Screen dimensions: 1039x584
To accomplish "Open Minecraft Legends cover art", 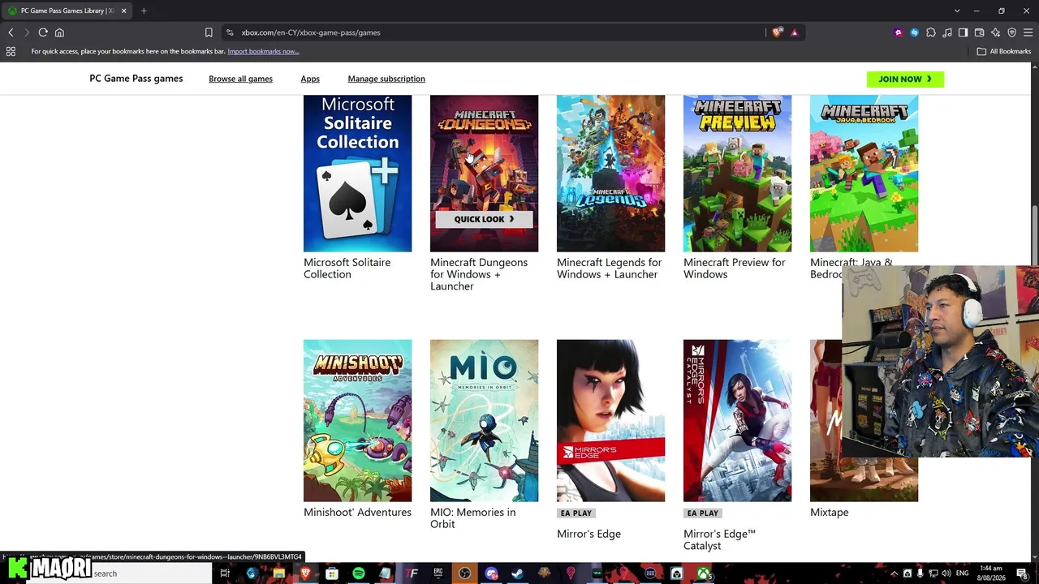I will pos(610,174).
